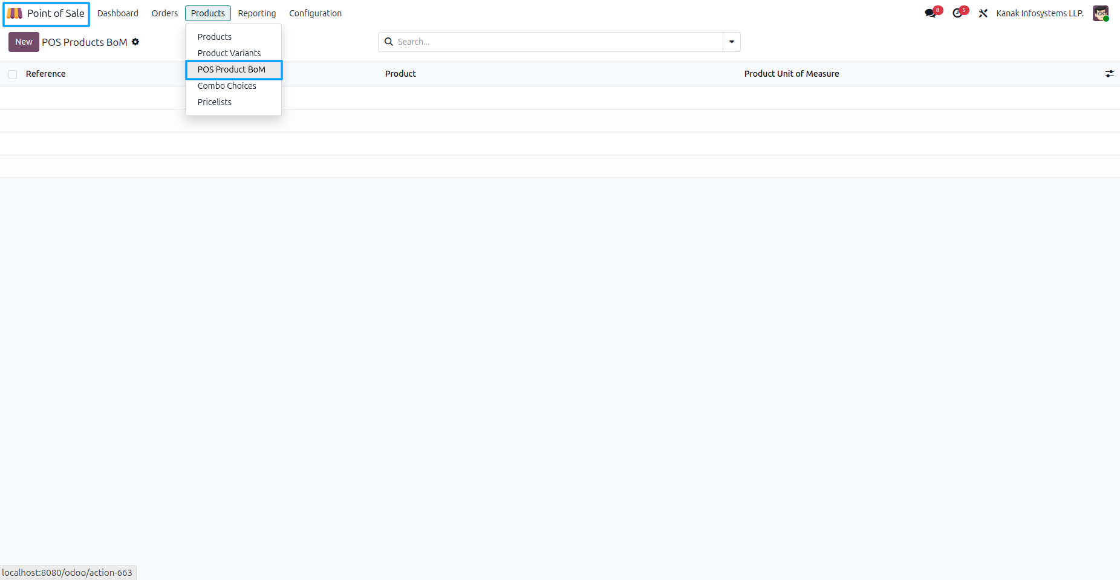The width and height of the screenshot is (1120, 580).
Task: Click the gear icon beside POS Products BoM
Action: click(x=135, y=42)
